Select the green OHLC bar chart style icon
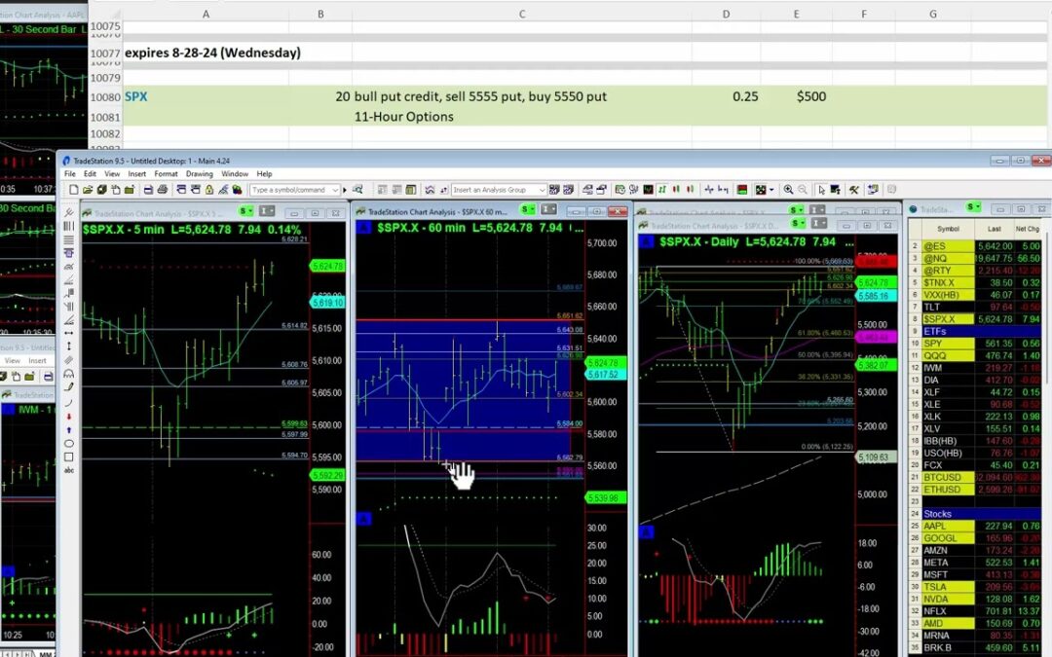 pyautogui.click(x=662, y=190)
